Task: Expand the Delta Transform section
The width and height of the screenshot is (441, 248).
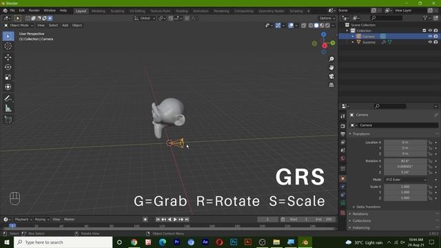Action: click(x=367, y=207)
